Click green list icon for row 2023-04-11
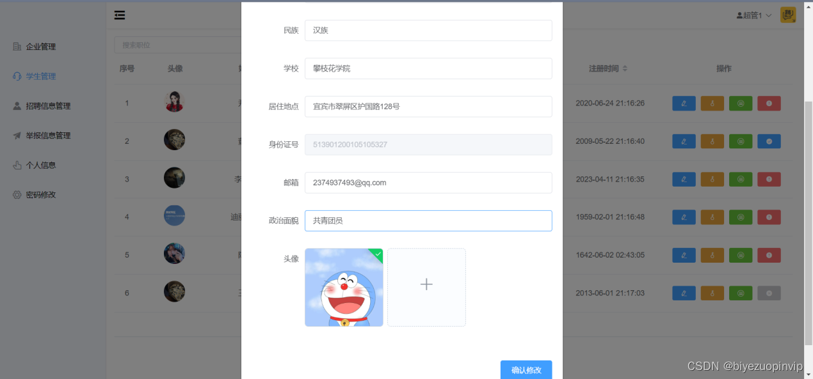This screenshot has width=813, height=379. (x=741, y=179)
